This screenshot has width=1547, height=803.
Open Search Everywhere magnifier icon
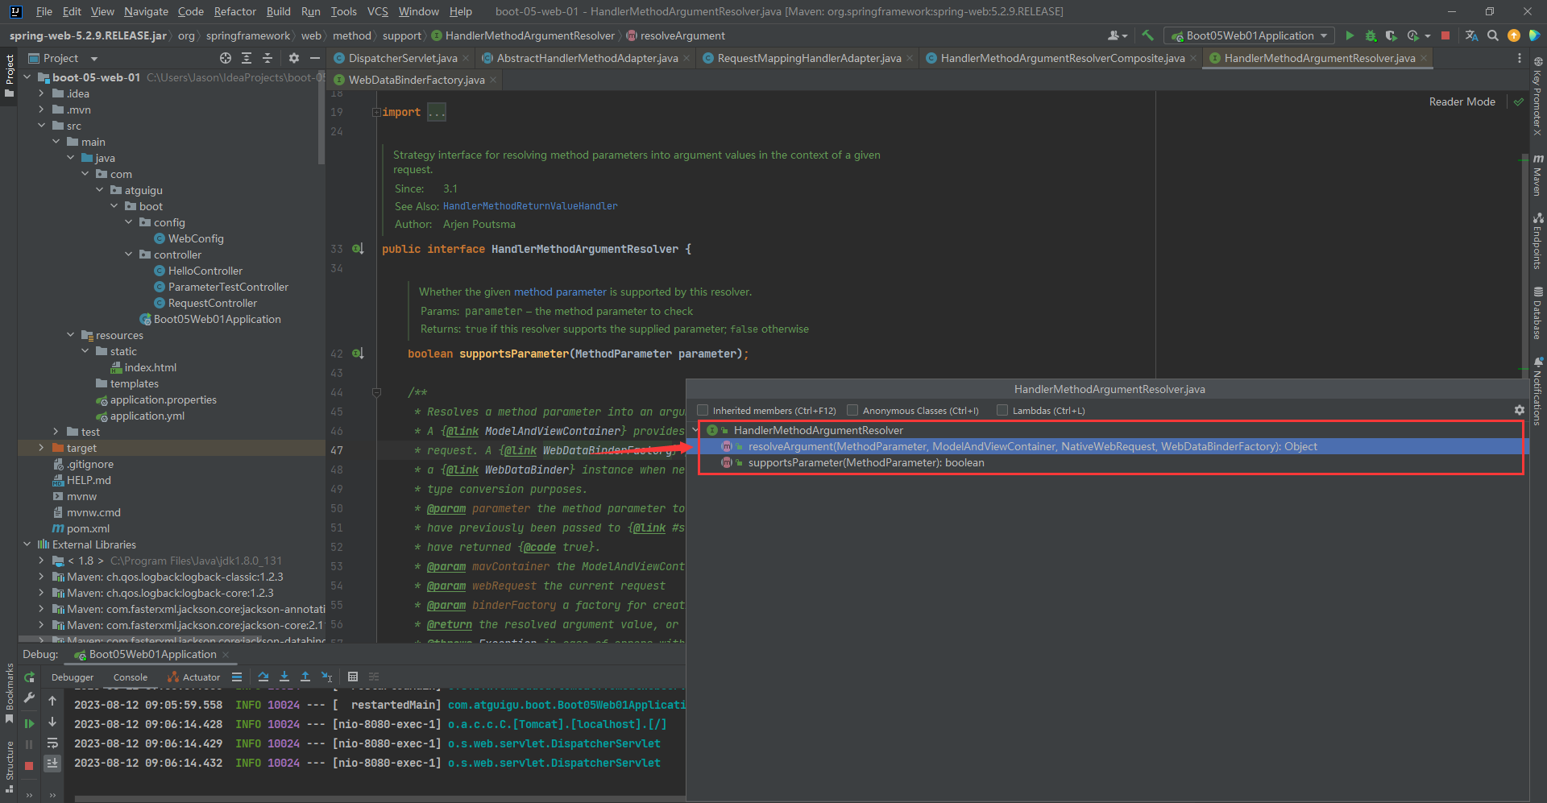(x=1493, y=35)
